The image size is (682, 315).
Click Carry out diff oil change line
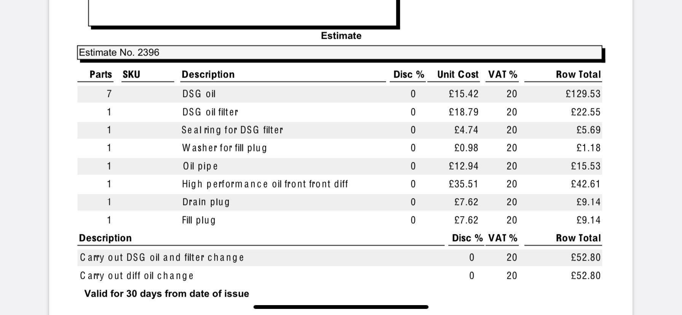pos(137,276)
